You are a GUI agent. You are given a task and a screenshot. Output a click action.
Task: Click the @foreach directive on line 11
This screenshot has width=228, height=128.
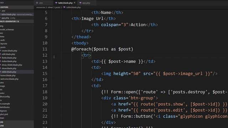[x=81, y=49]
